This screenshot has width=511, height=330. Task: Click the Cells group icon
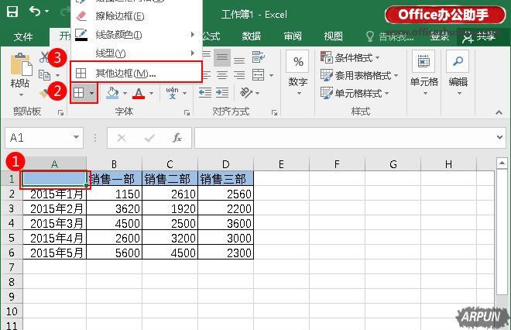(424, 62)
